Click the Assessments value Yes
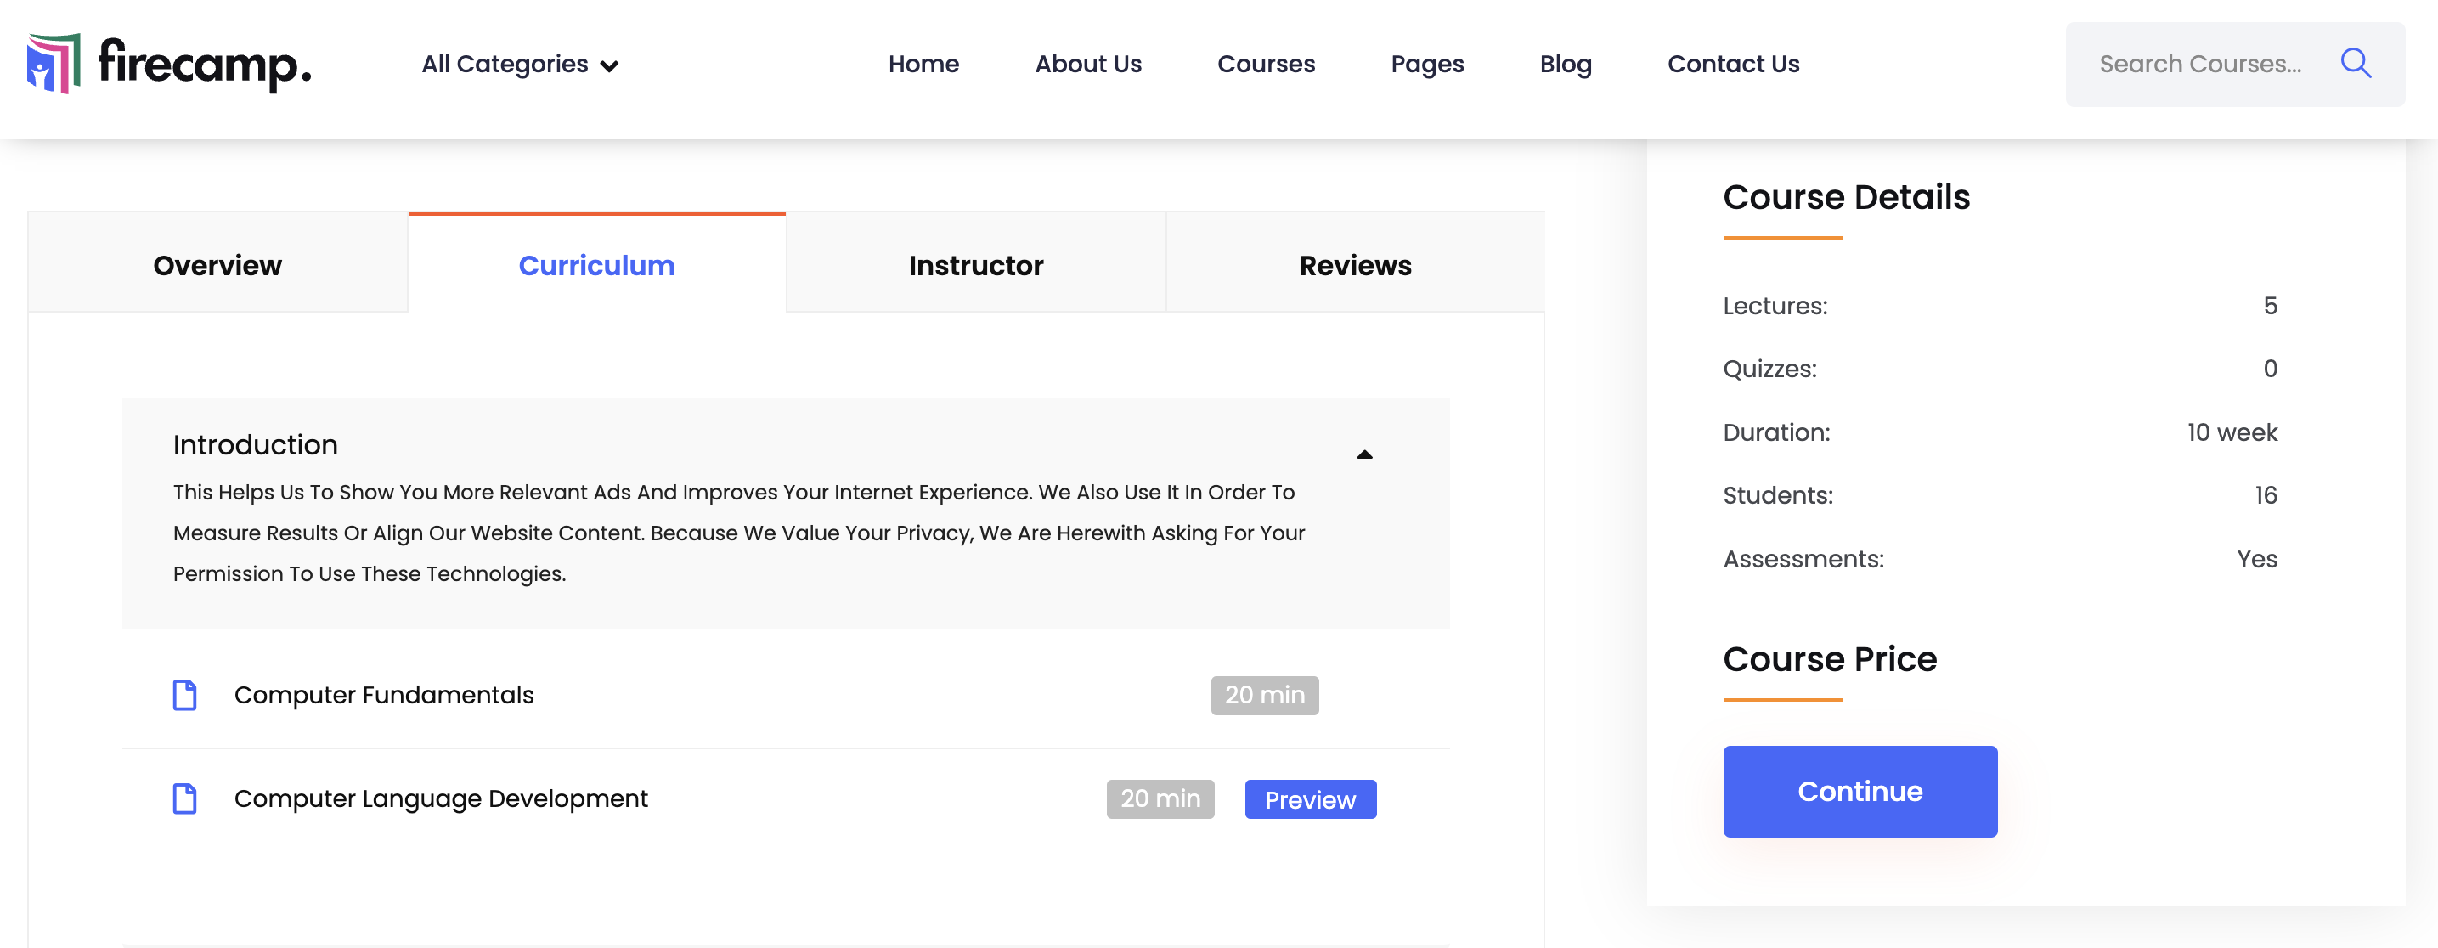This screenshot has height=948, width=2438. click(2256, 559)
